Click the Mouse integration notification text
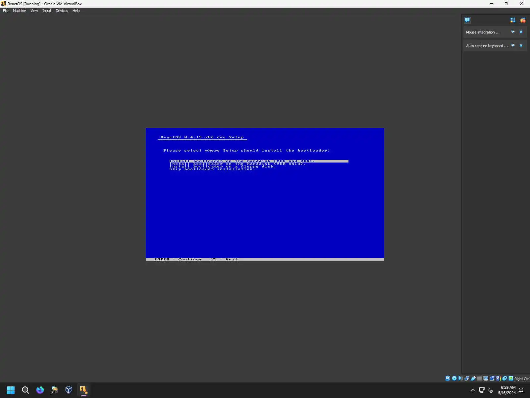 pos(483,32)
